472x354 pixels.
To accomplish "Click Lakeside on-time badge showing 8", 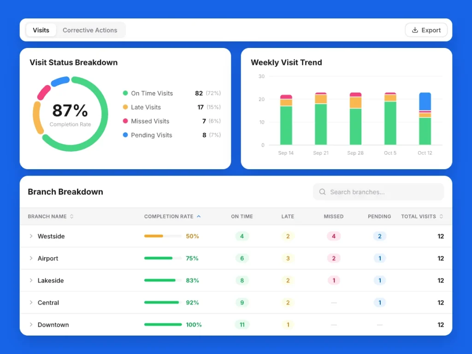I will click(x=242, y=281).
